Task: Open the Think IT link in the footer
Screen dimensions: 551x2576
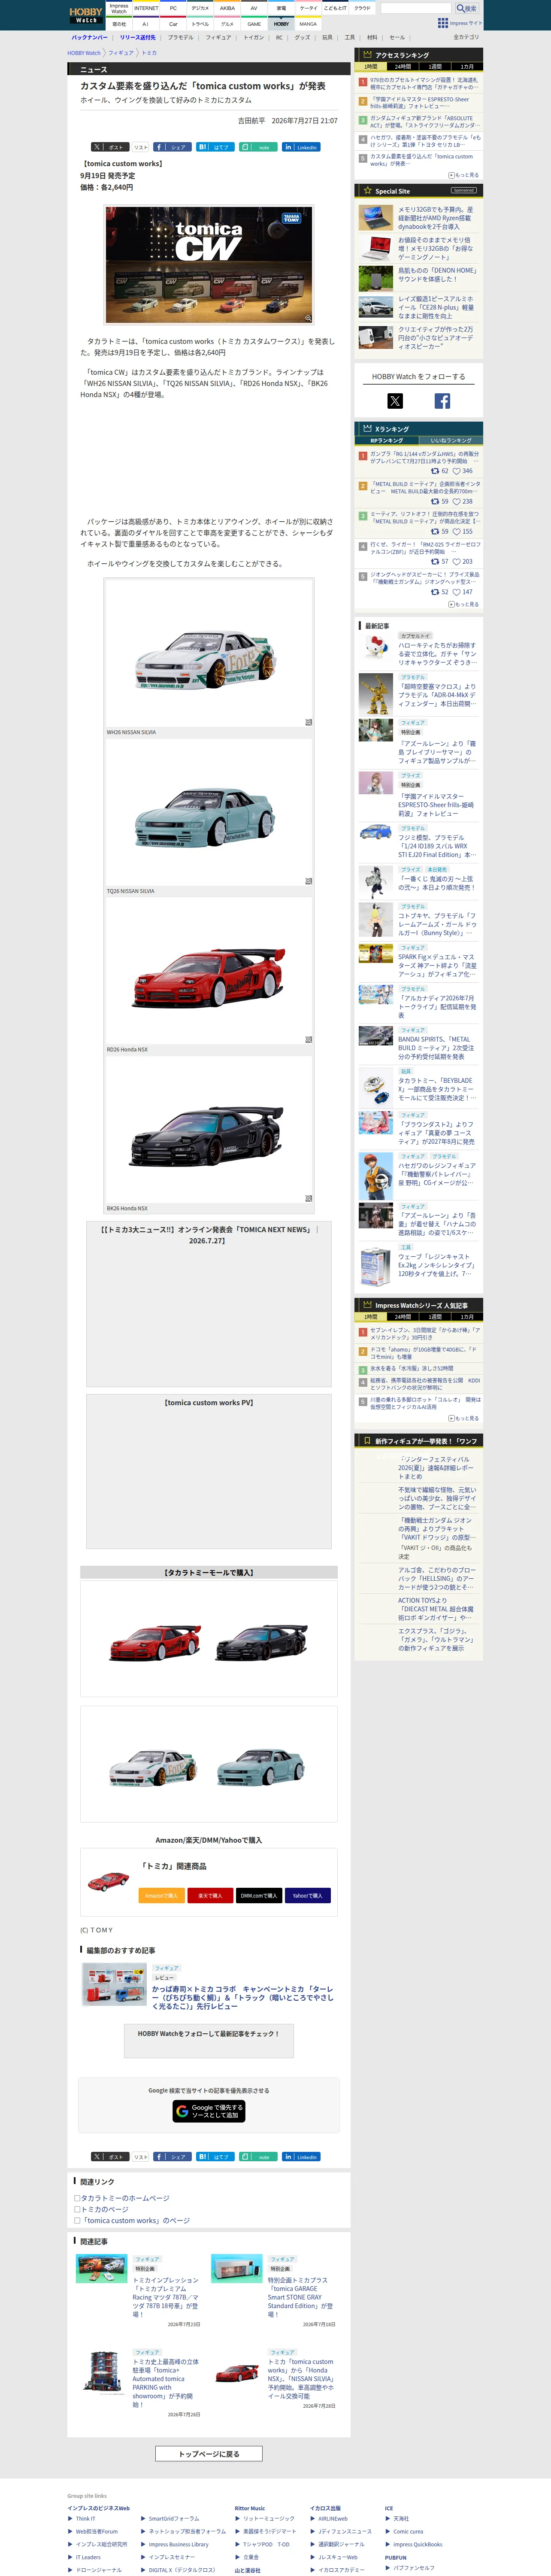Action: point(86,2518)
